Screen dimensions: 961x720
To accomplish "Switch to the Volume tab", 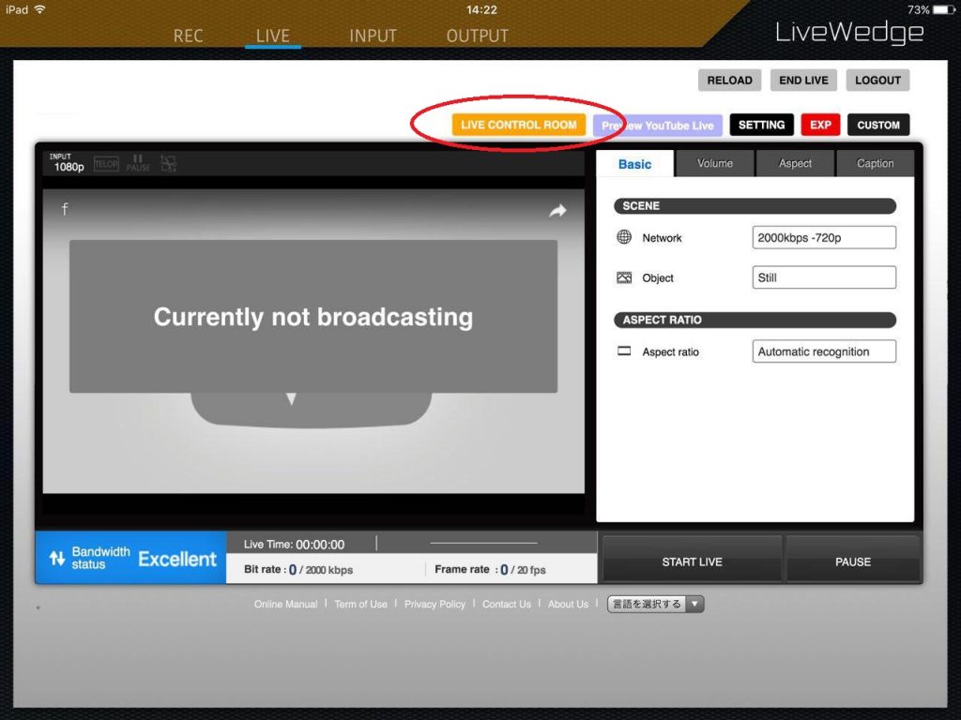I will (x=714, y=163).
